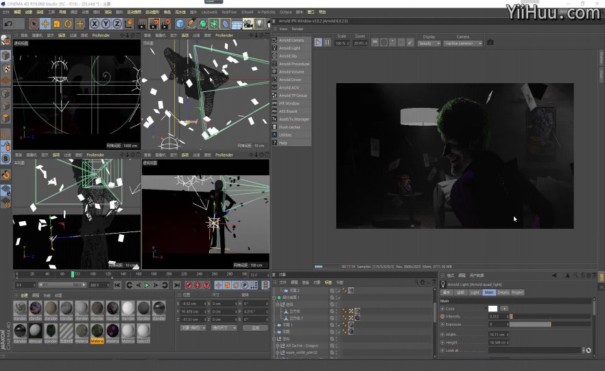Click the Look at picker arrow icon
The height and width of the screenshot is (371, 605).
click(589, 350)
